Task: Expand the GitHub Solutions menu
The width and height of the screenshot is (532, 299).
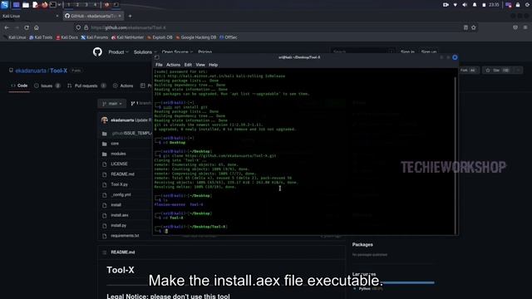Action: [145, 52]
